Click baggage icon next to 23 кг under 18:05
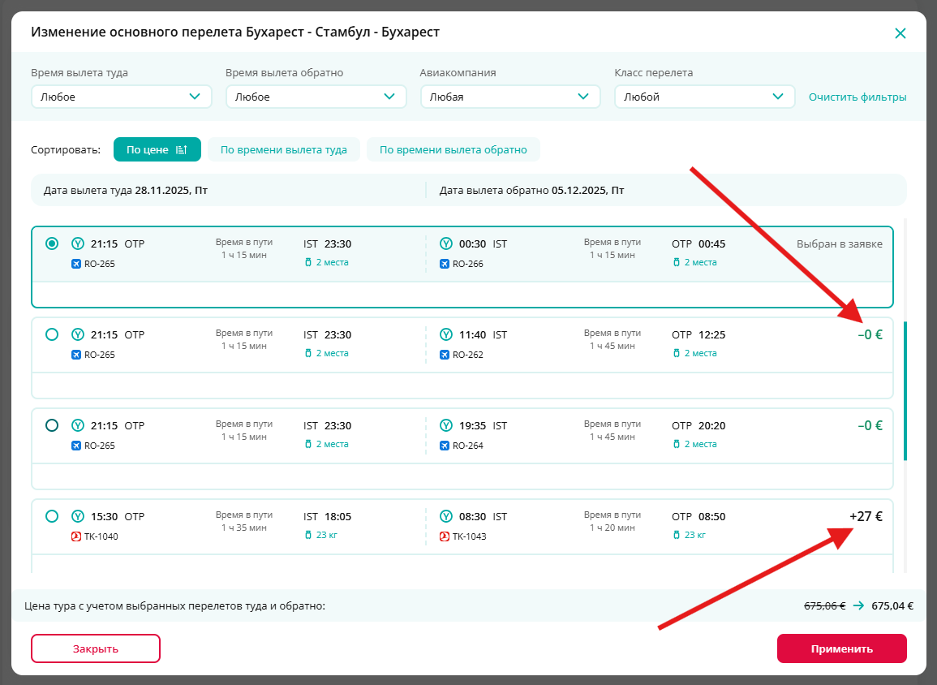This screenshot has height=685, width=937. [308, 535]
